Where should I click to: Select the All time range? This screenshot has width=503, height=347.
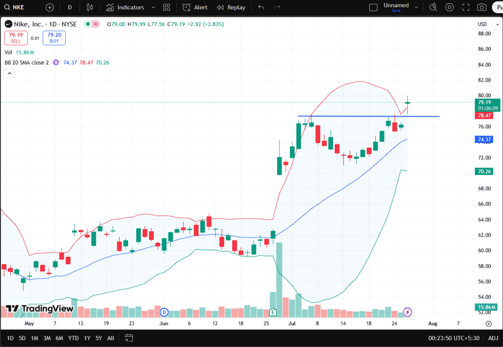tap(111, 338)
